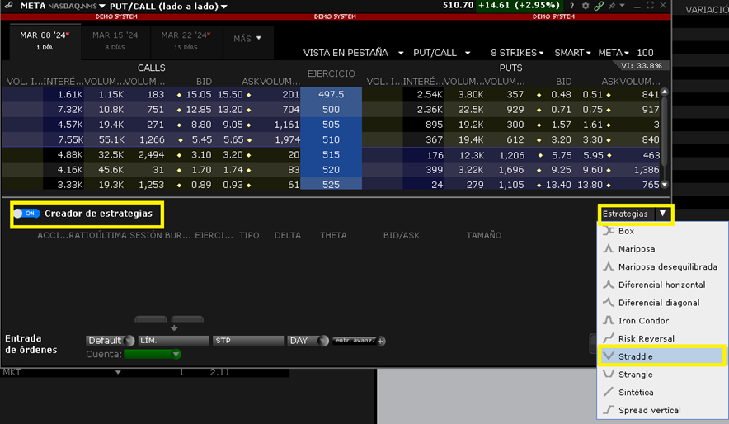Toggle the Default order preset knob
Screen dimensions: 729x424
129,341
